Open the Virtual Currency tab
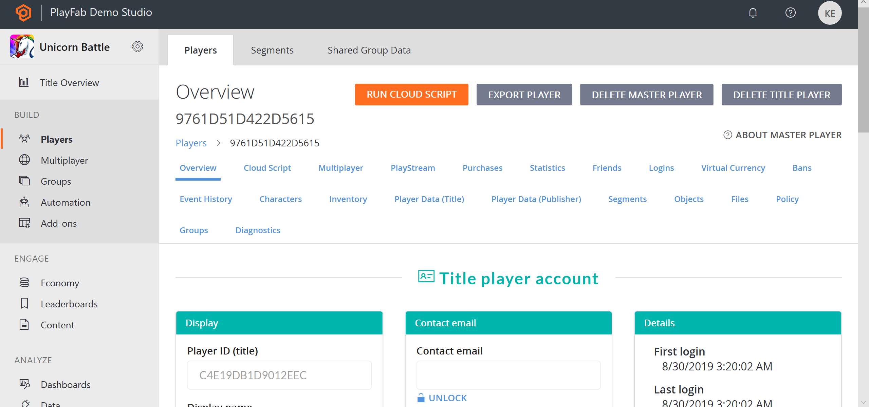 point(733,168)
